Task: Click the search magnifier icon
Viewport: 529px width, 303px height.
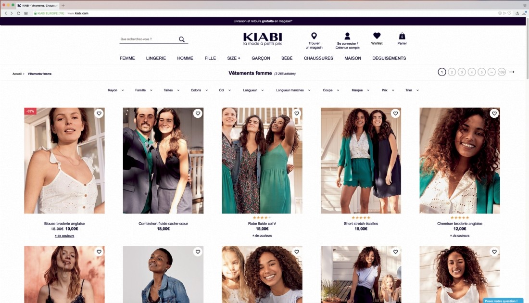Action: (181, 39)
